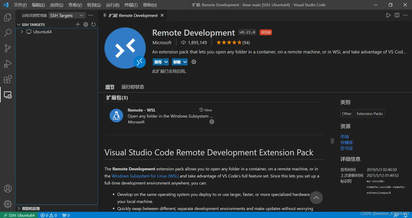Click the Remote - WSL penguin icon
The width and height of the screenshot is (412, 218).
click(116, 116)
